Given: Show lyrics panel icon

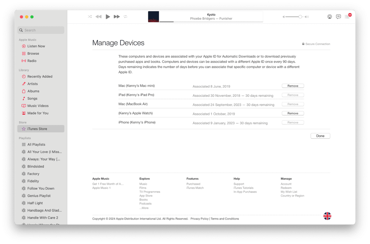Looking at the screenshot, I should click(338, 17).
